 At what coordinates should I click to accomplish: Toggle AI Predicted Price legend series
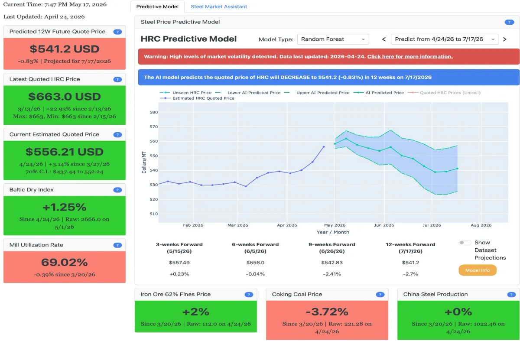(378, 93)
